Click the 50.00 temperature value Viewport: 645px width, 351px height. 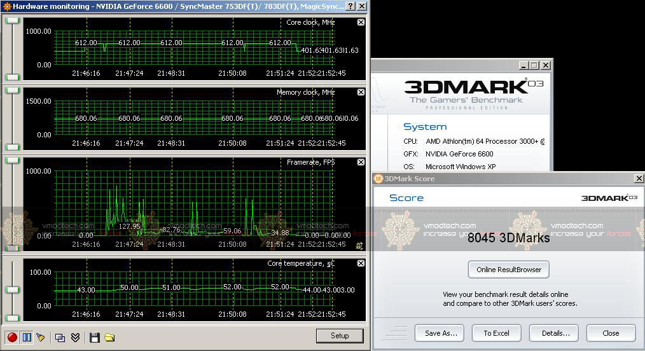click(129, 287)
